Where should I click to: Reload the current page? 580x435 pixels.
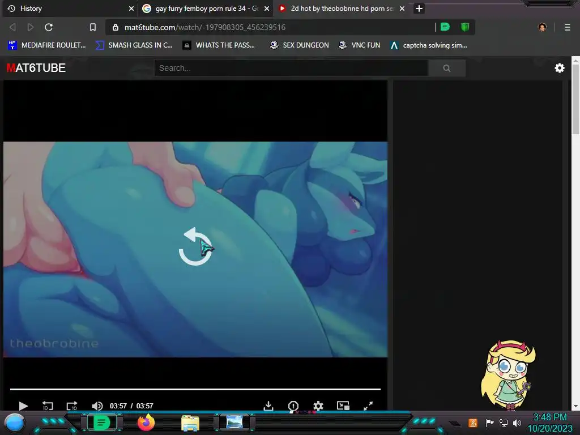[x=49, y=27]
